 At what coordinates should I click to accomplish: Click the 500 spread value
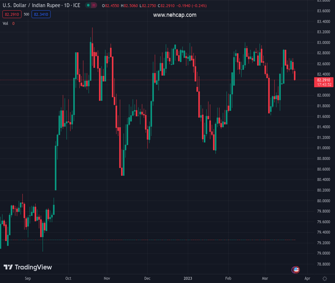tap(26, 14)
